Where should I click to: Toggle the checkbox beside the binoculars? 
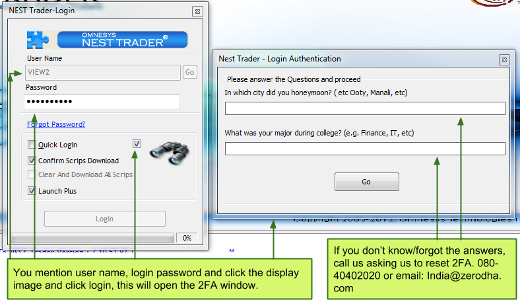click(x=137, y=143)
